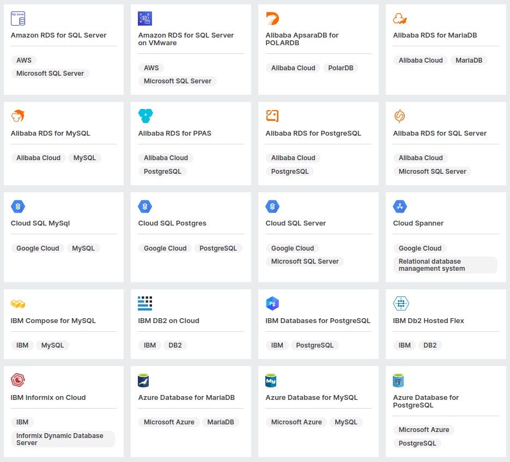Open IBM Informix on Cloud title
The width and height of the screenshot is (510, 462).
48,398
